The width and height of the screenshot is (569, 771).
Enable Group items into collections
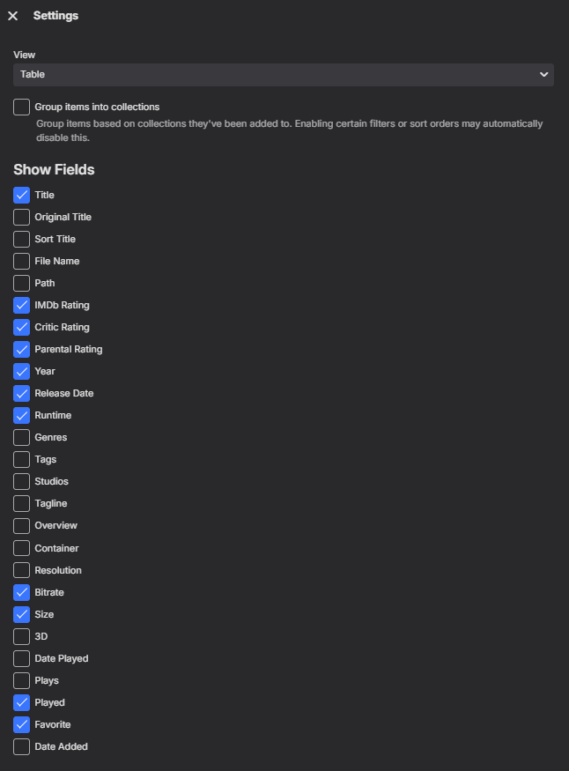[21, 107]
